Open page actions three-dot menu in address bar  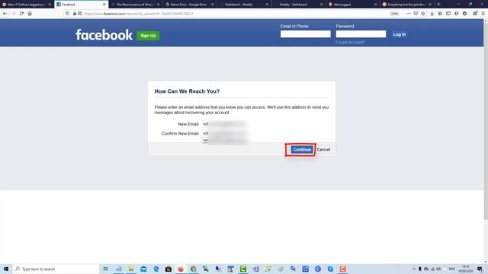click(409, 14)
